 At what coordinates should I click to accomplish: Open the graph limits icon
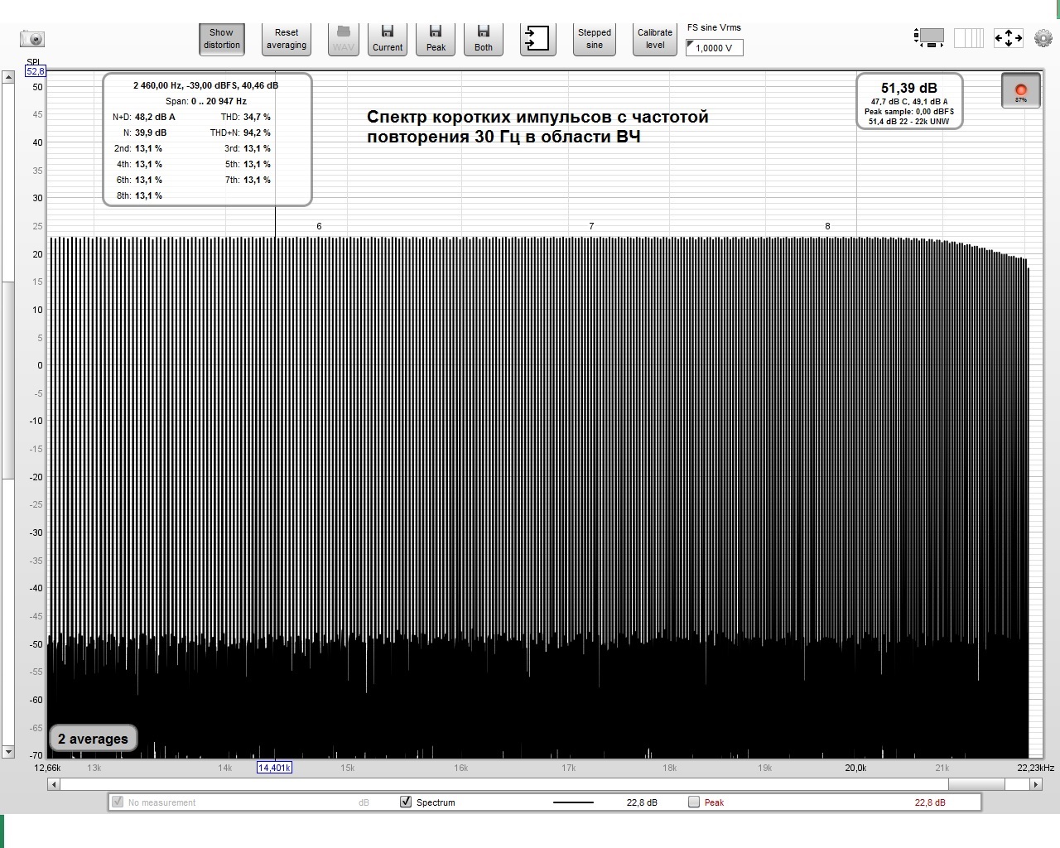tap(969, 37)
